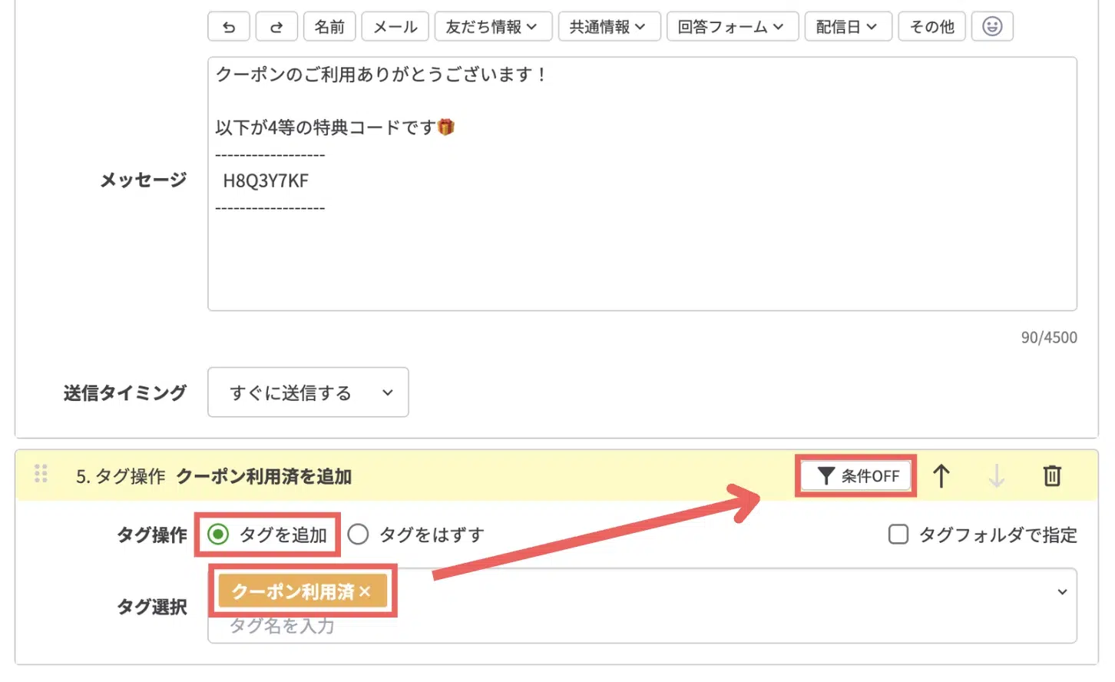1115x682 pixels.
Task: Insert 名前 placeholder button
Action: point(329,27)
